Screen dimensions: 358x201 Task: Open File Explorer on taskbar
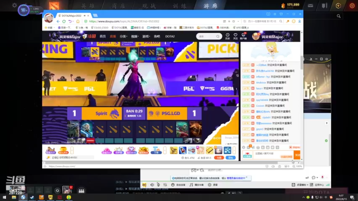14,197
